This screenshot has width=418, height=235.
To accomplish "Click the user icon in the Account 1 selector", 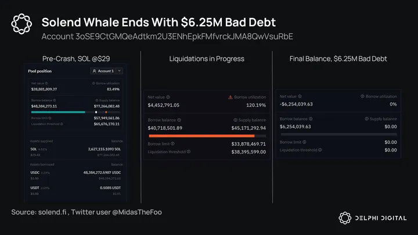I will point(95,71).
